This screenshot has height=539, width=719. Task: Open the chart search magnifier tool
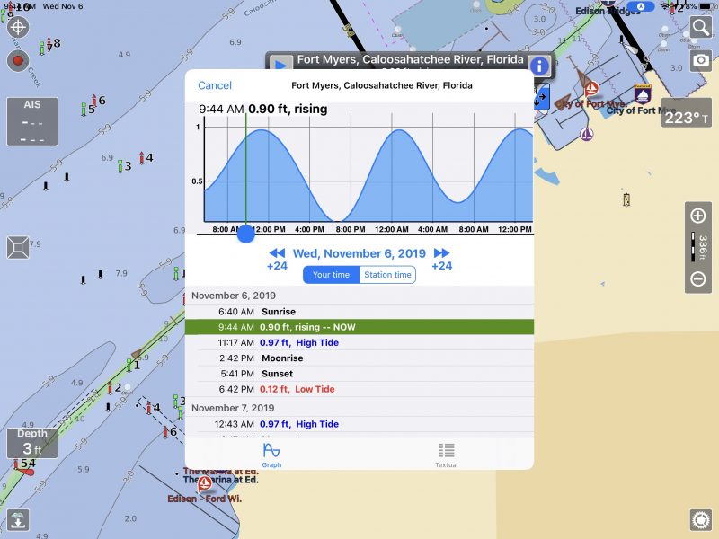coord(702,27)
